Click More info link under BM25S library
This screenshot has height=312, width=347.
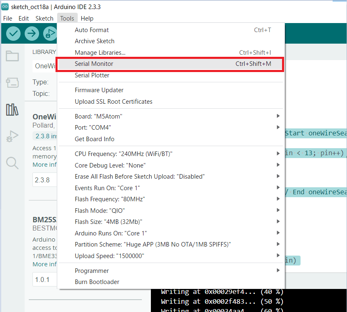click(44, 264)
